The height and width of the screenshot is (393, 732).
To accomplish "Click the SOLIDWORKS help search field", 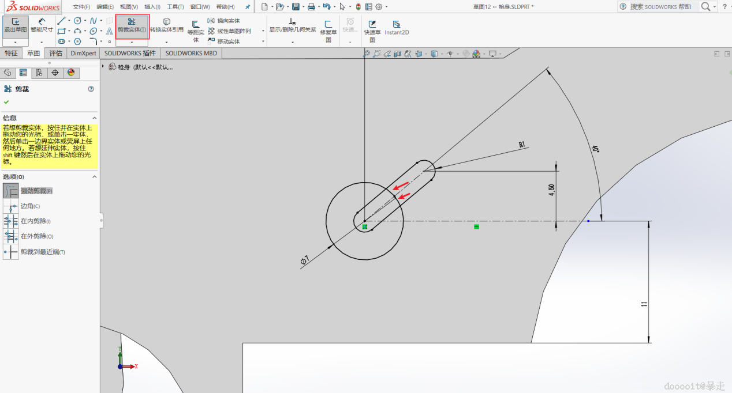I will (661, 7).
